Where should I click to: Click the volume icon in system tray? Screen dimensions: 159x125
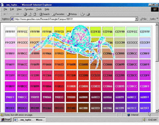144,120
